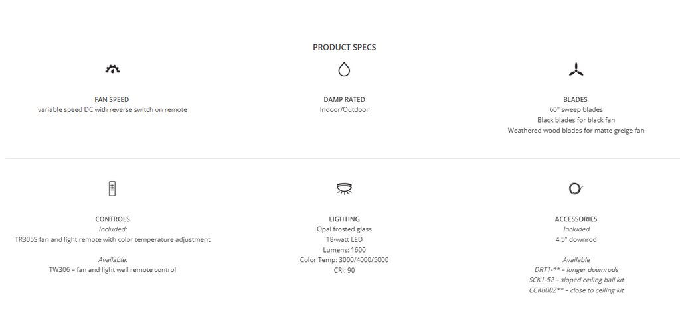Click the fan speed gauge icon
The width and height of the screenshot is (680, 309).
pos(112,69)
